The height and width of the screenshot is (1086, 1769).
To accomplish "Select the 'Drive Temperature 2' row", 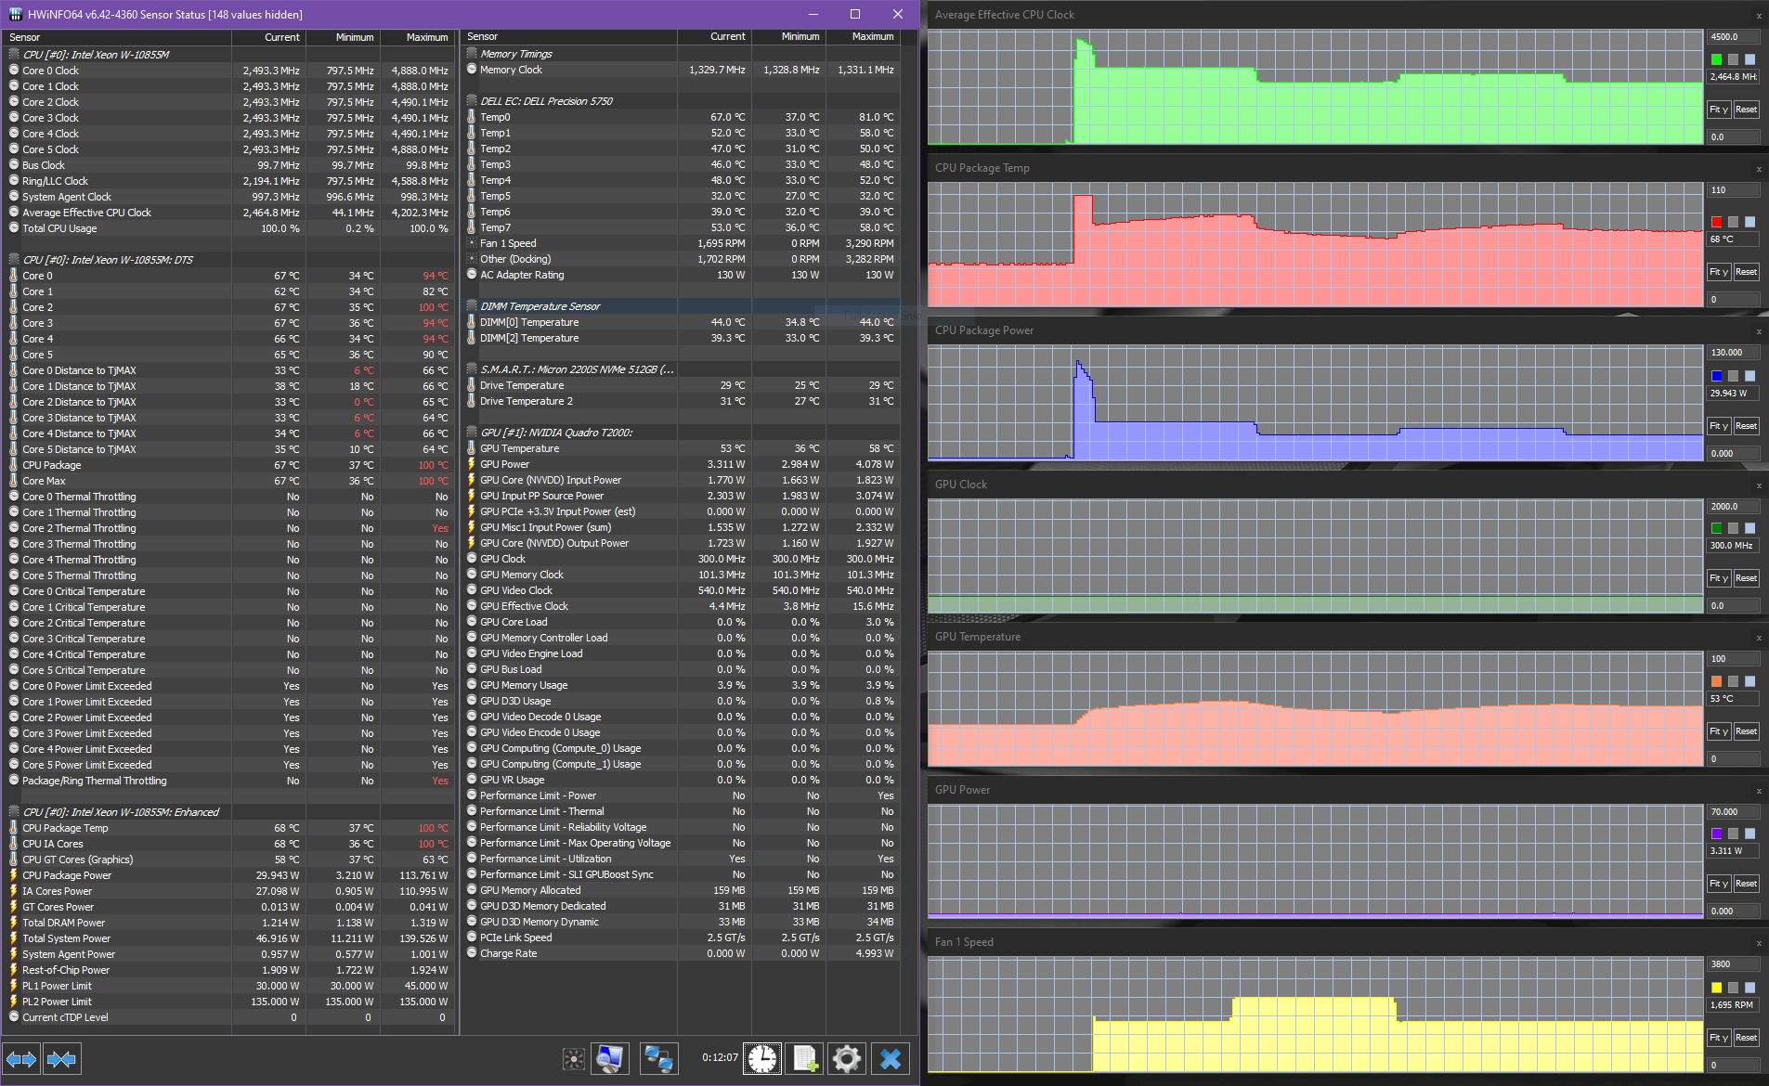I will pos(681,401).
